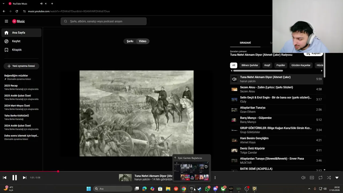343x193 pixels.
Task: Open Microsoft Store from the taskbar
Action: [160, 189]
